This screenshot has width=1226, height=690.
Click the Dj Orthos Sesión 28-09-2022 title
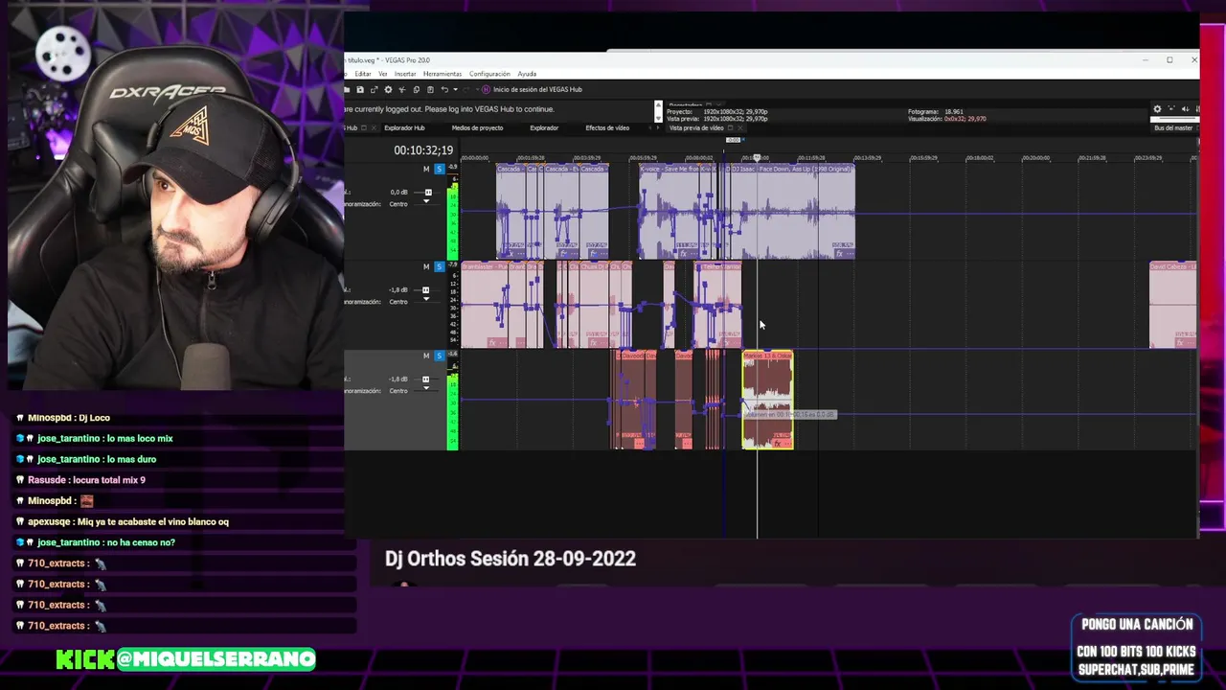(511, 559)
